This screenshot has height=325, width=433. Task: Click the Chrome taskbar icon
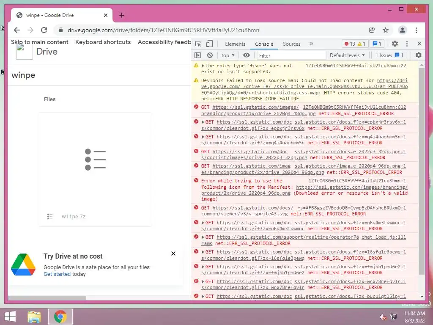[60, 317]
